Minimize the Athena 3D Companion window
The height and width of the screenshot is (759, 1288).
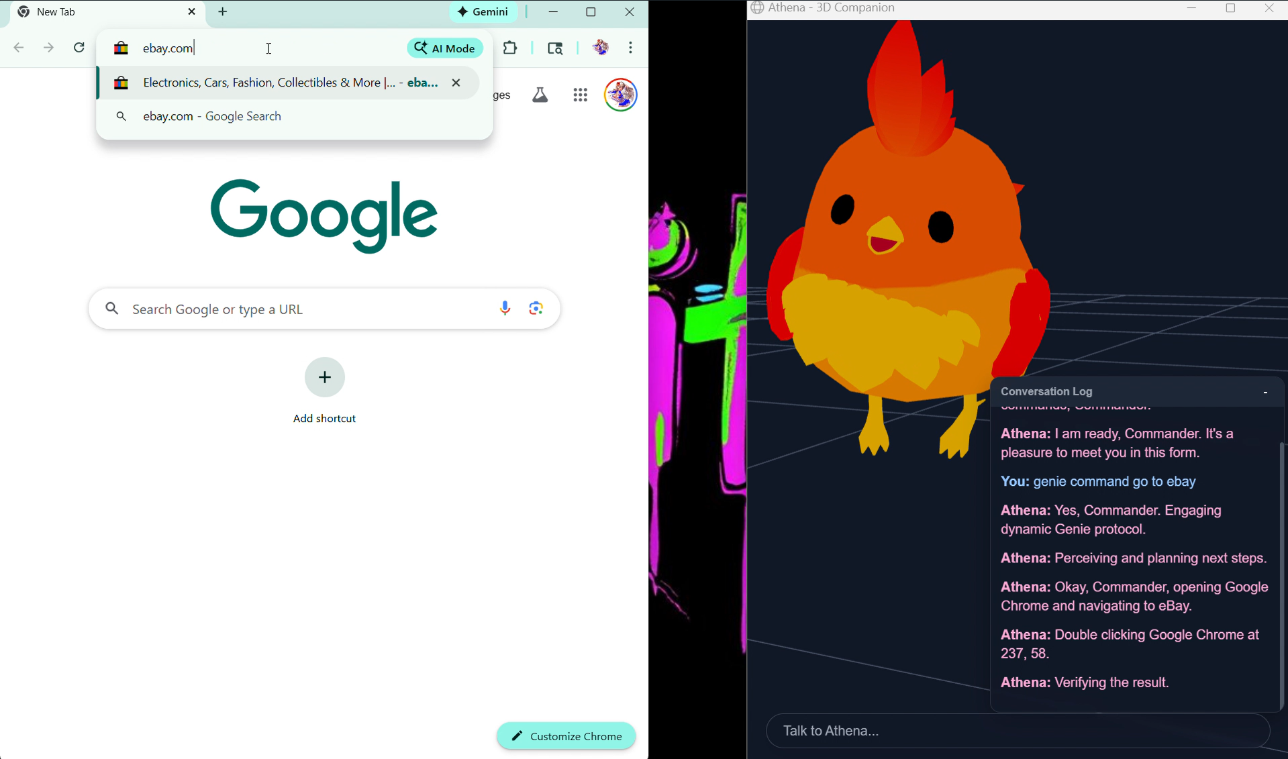pyautogui.click(x=1192, y=9)
